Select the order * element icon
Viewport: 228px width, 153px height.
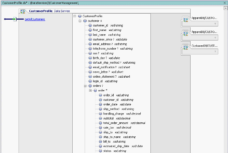coord(95,91)
